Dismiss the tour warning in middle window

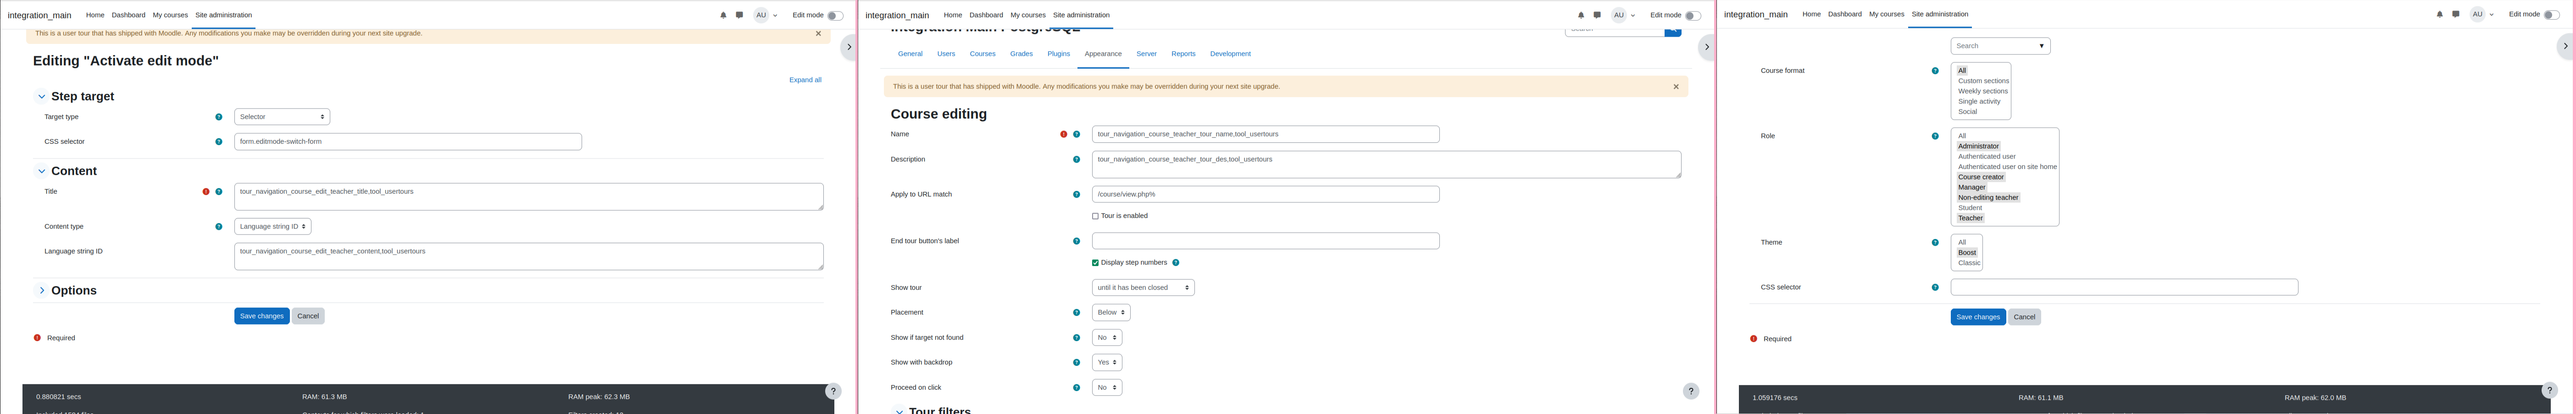(1676, 87)
